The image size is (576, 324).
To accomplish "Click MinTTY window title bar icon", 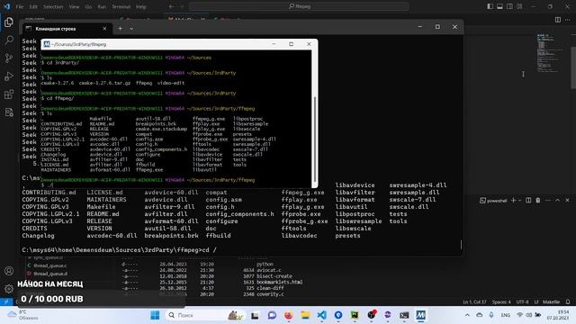I will (x=47, y=44).
